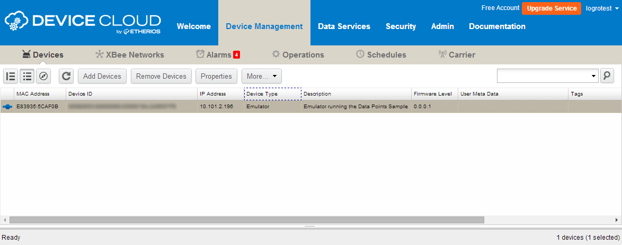This screenshot has height=245, width=622.
Task: Click the scrollbar right arrow
Action: (x=617, y=220)
